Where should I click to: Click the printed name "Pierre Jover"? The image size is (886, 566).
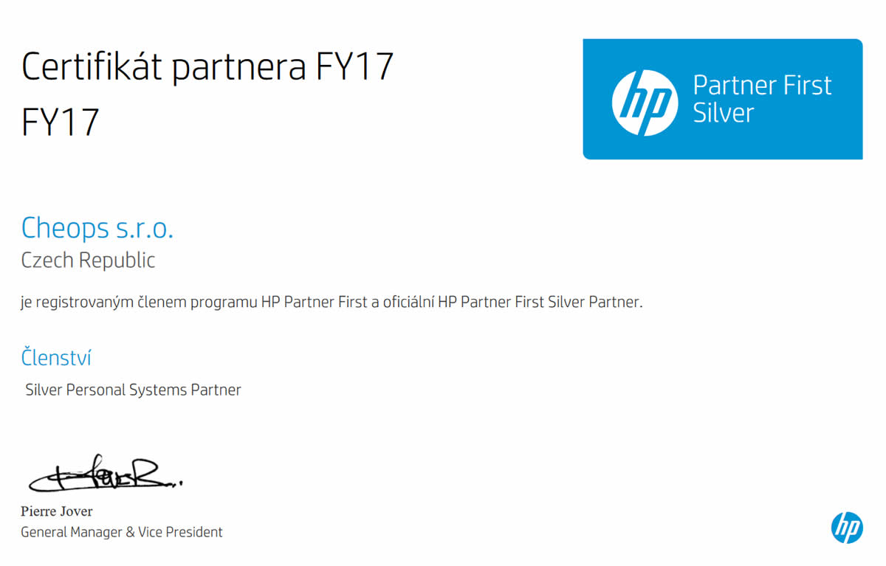[x=57, y=511]
